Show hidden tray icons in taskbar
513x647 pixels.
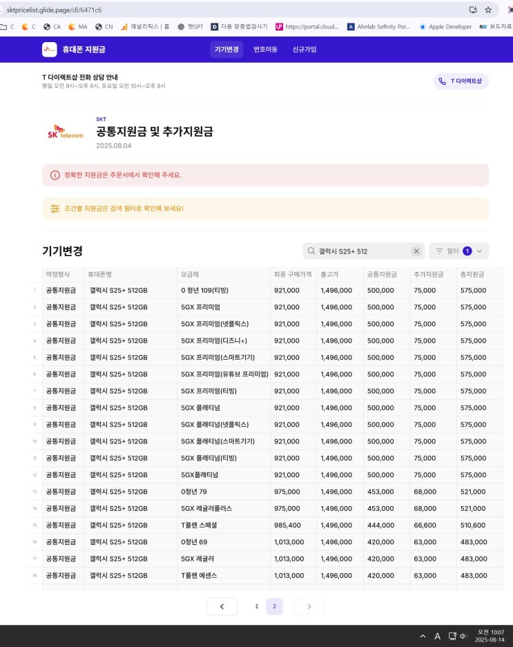pos(423,636)
